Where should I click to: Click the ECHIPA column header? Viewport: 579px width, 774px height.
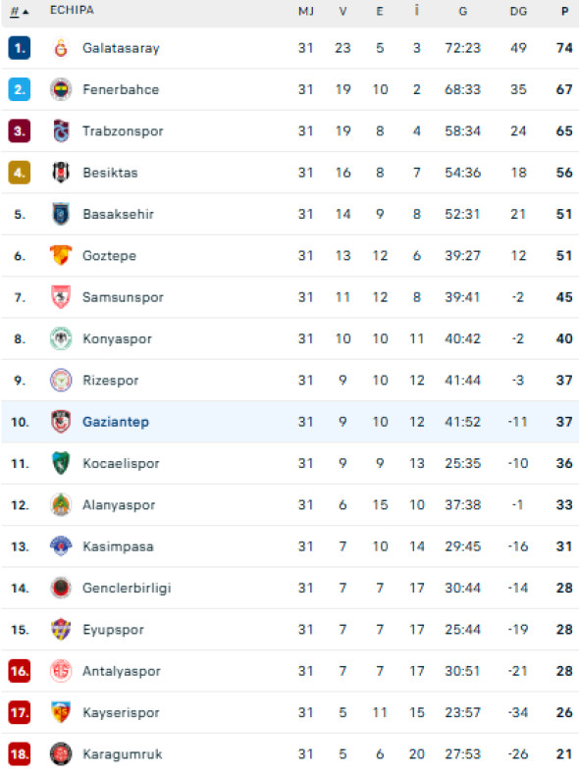click(x=72, y=10)
